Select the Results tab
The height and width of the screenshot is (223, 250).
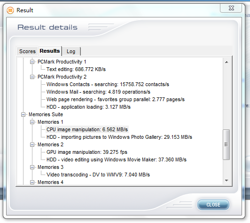(x=50, y=51)
